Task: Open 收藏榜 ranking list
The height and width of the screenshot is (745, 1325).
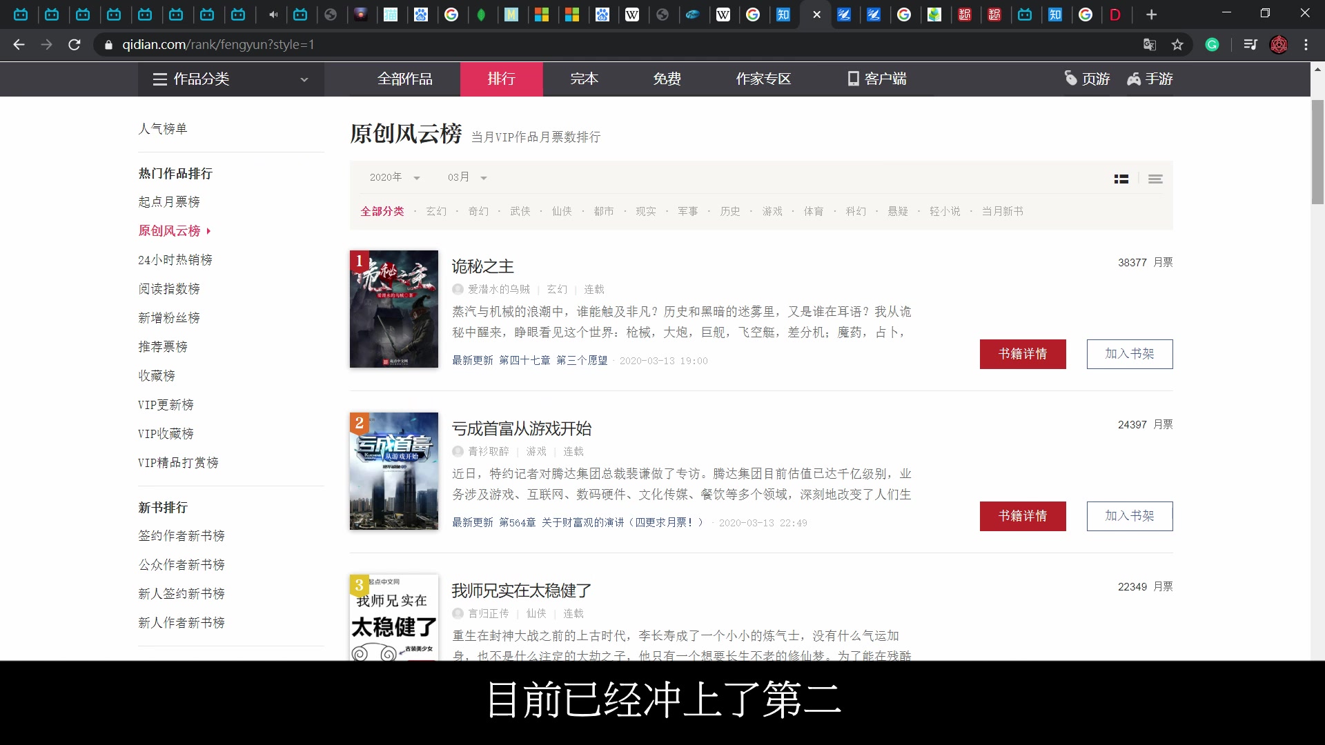Action: pyautogui.click(x=157, y=376)
